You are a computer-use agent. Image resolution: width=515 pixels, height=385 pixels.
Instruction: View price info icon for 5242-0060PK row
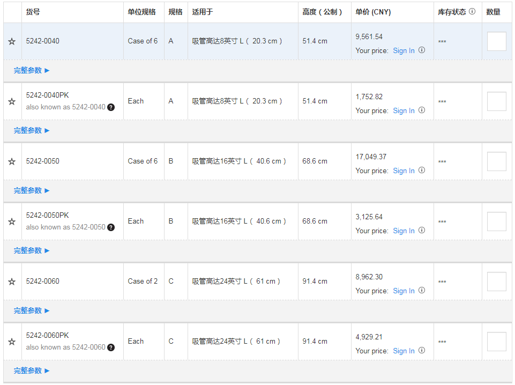[x=422, y=351]
